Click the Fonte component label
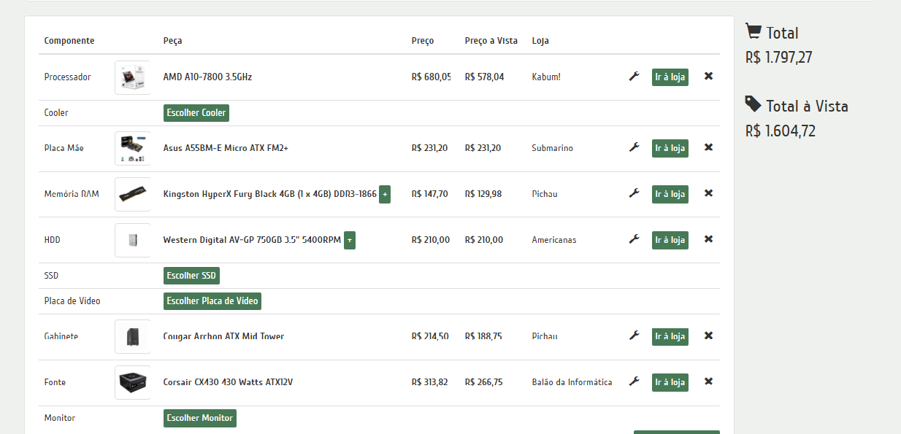901x434 pixels. tap(55, 382)
